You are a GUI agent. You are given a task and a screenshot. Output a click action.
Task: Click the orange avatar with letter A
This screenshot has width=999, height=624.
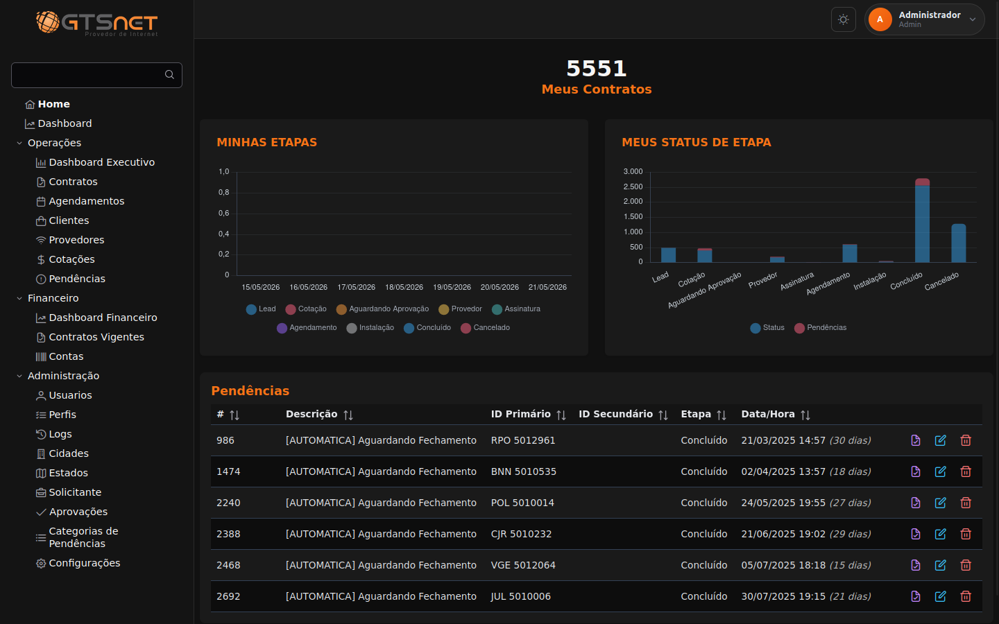(x=880, y=19)
